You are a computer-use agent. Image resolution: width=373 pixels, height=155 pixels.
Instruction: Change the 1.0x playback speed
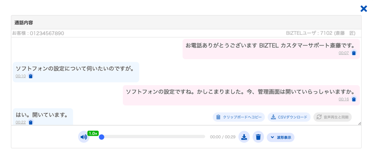coord(93,133)
